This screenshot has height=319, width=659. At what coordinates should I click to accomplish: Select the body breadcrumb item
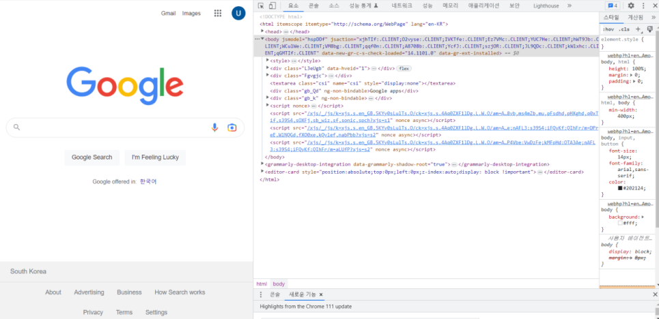279,284
